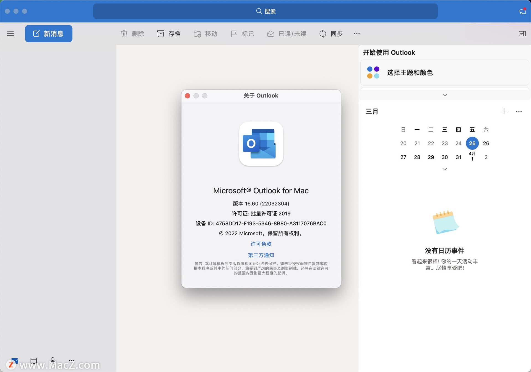Close the 关于 Outlook dialog
The height and width of the screenshot is (372, 531).
(x=188, y=96)
